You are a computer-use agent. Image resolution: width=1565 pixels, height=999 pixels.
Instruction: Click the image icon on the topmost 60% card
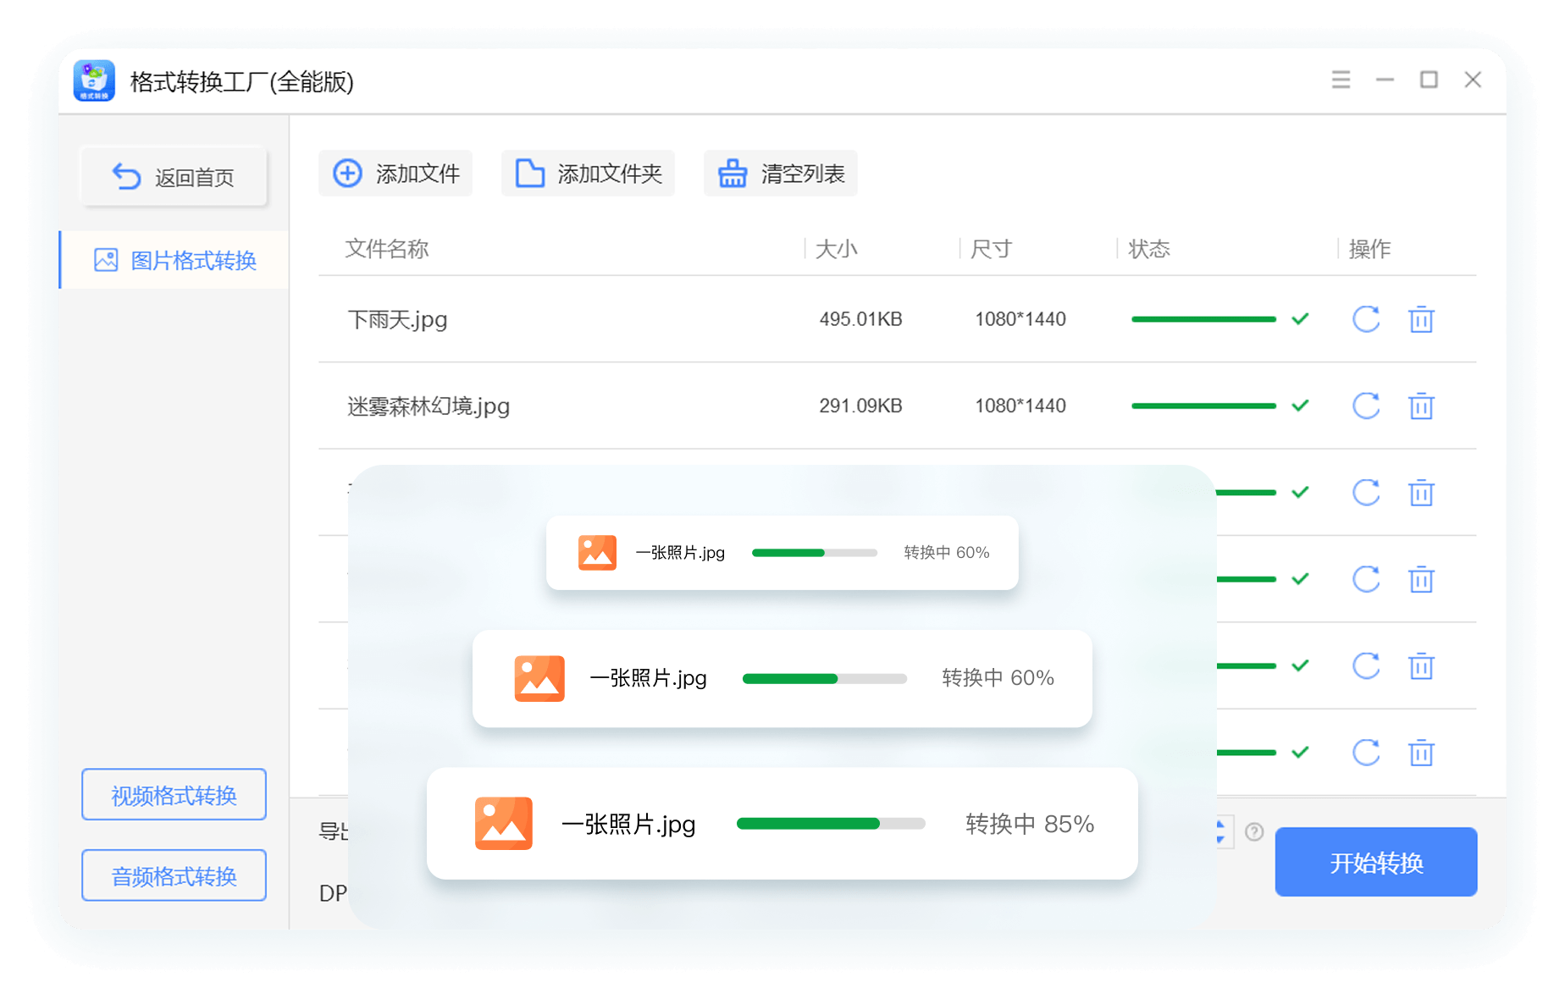pos(597,552)
